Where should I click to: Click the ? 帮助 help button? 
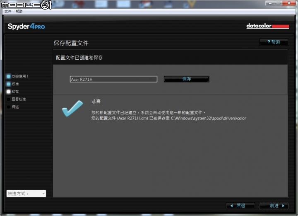pos(274,42)
